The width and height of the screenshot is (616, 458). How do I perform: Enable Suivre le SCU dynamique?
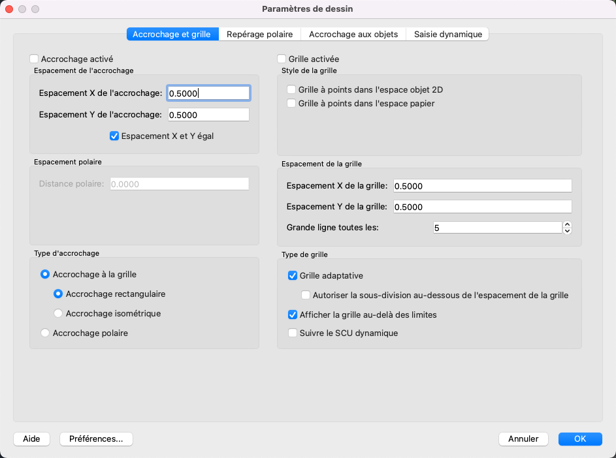tap(293, 333)
